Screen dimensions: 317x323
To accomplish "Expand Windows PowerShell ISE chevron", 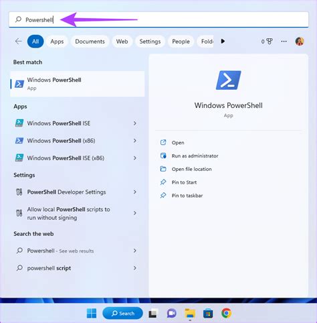I will pyautogui.click(x=135, y=123).
